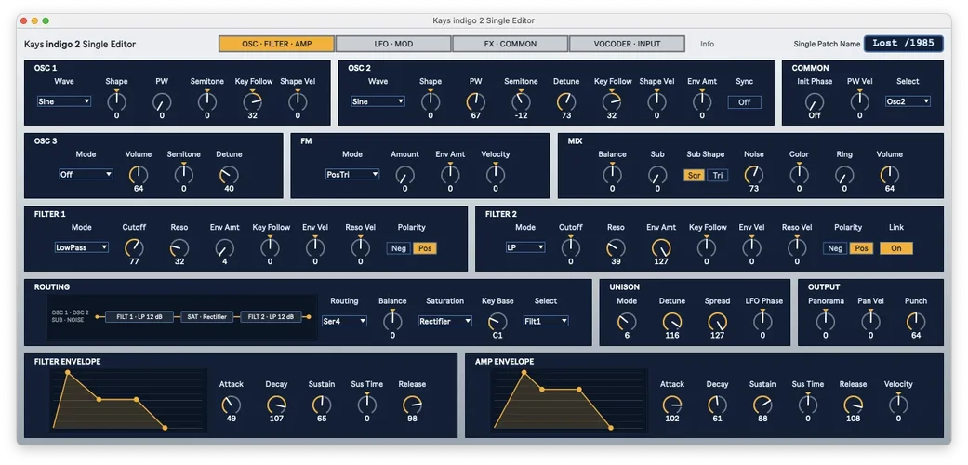Click the Output Panorama knob

point(826,321)
